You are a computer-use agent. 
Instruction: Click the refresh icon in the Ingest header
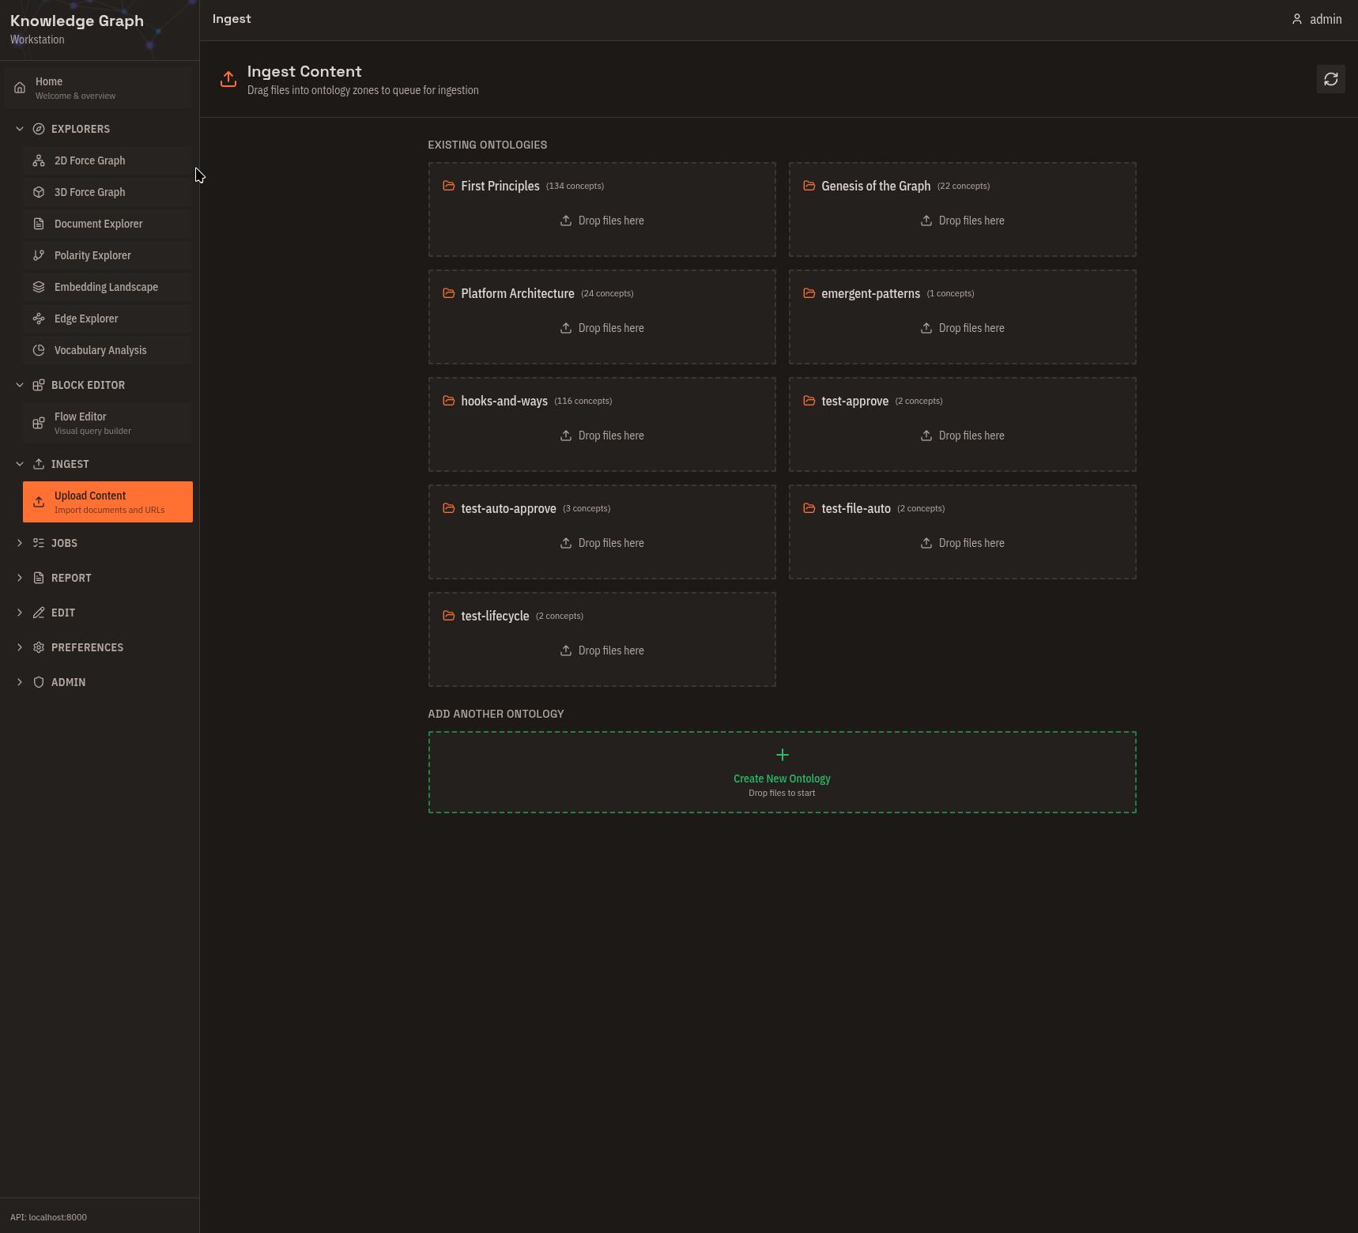(1330, 79)
